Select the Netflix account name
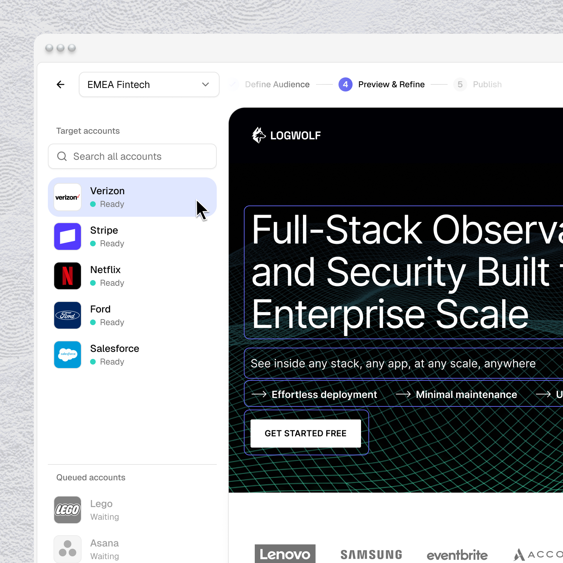The image size is (563, 563). [106, 270]
